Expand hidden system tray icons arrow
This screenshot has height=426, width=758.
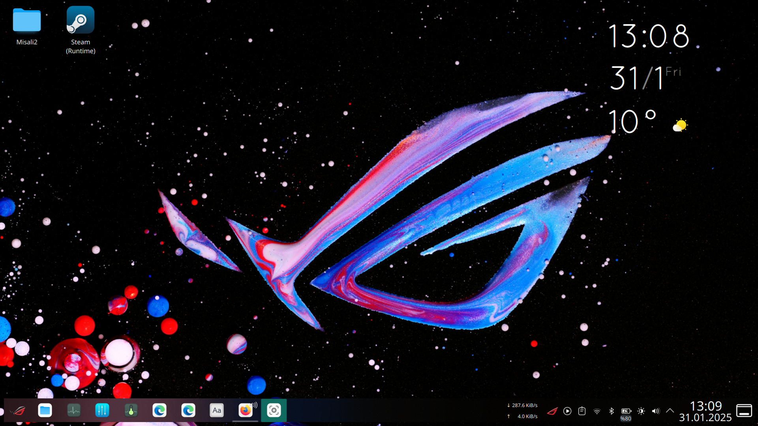coord(670,411)
